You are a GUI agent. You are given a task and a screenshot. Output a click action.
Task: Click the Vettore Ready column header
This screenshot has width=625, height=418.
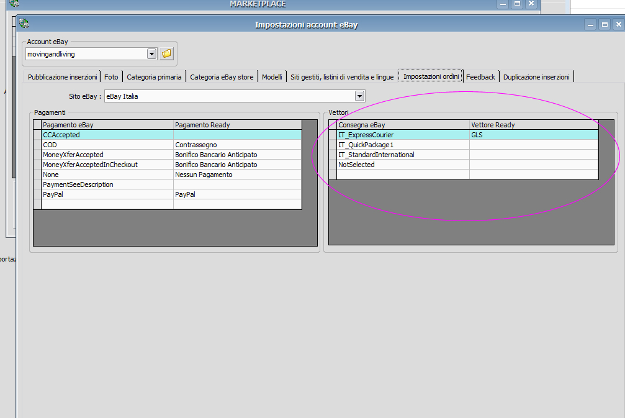534,125
